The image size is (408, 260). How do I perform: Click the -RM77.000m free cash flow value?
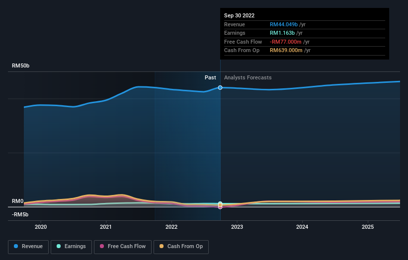[286, 42]
